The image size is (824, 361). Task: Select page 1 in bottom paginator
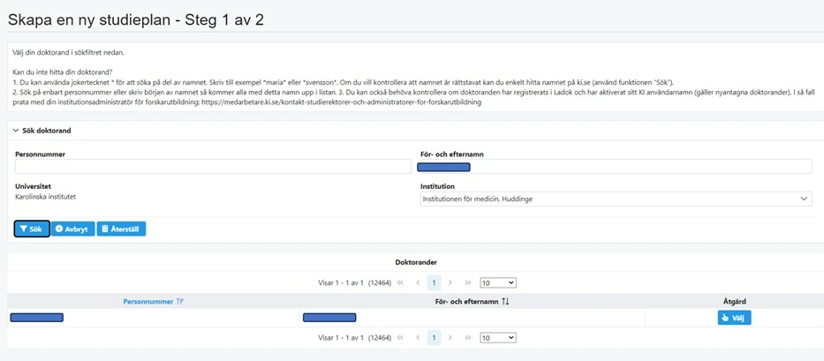point(434,337)
